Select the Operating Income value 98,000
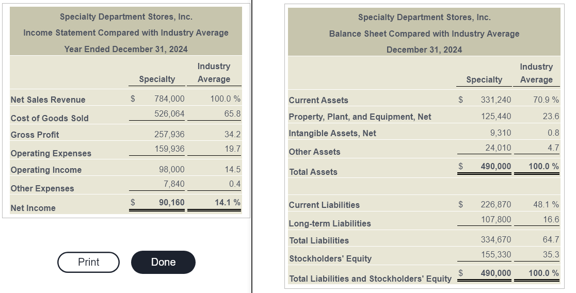Screen dimensions: 576x293 (172, 169)
